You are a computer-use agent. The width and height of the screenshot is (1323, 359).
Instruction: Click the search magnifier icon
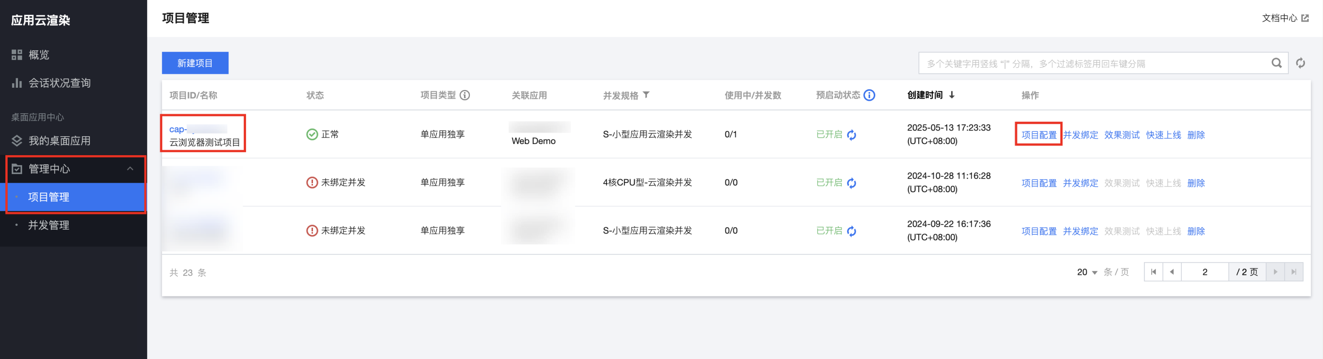click(1276, 63)
